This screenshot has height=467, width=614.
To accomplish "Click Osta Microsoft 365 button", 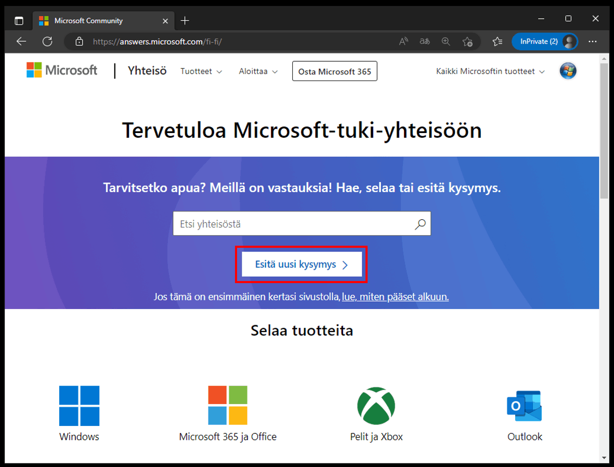I will pyautogui.click(x=335, y=71).
